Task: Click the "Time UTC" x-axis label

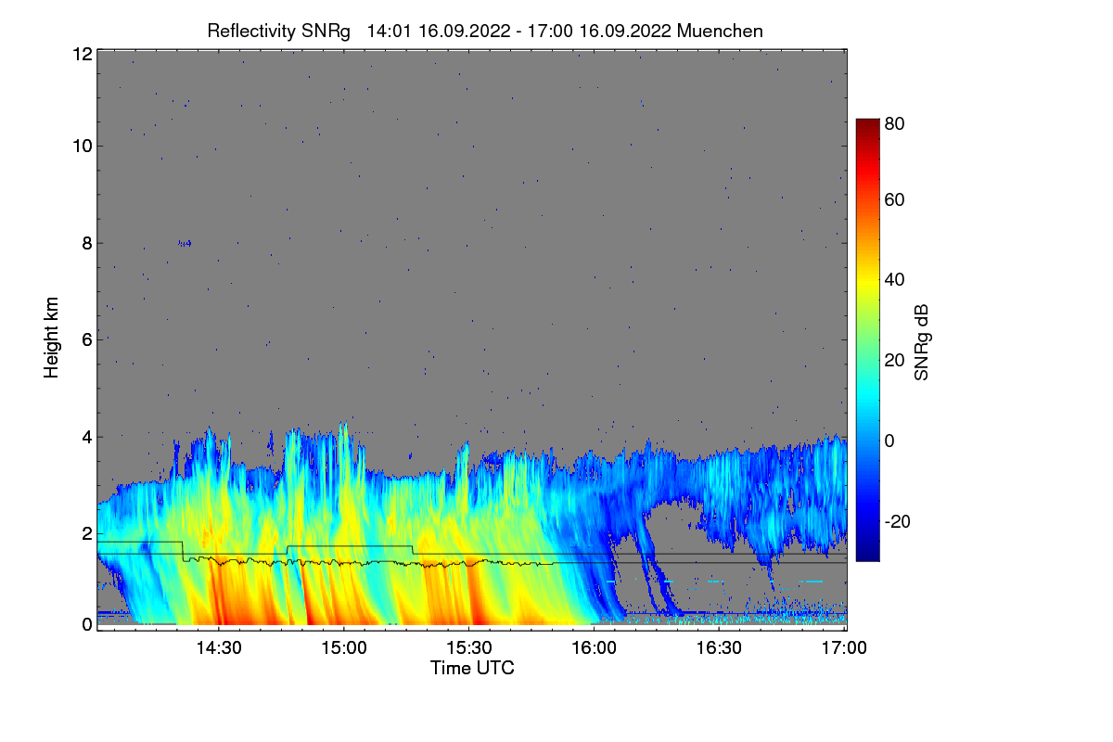Action: 472,668
